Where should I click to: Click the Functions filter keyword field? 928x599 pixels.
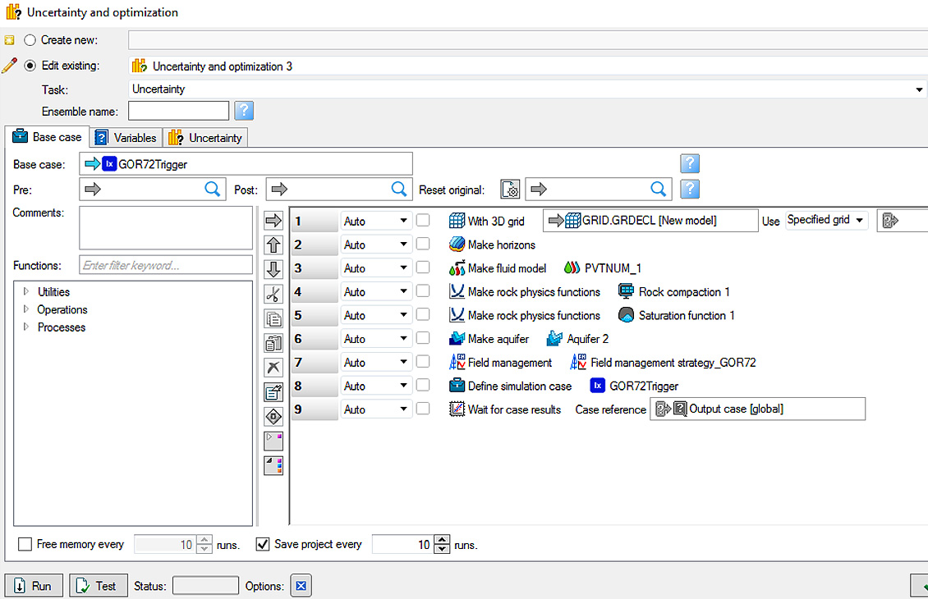166,265
